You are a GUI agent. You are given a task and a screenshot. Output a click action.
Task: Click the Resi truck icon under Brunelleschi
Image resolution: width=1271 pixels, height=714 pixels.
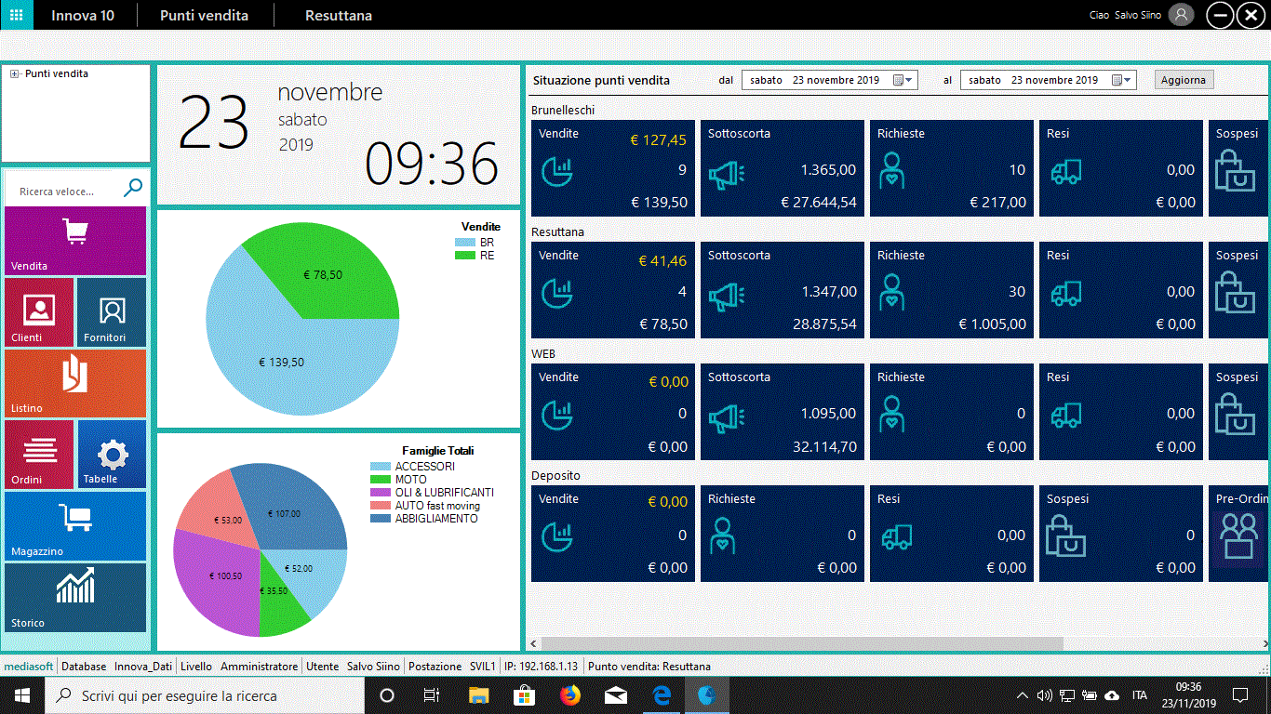pos(1066,172)
